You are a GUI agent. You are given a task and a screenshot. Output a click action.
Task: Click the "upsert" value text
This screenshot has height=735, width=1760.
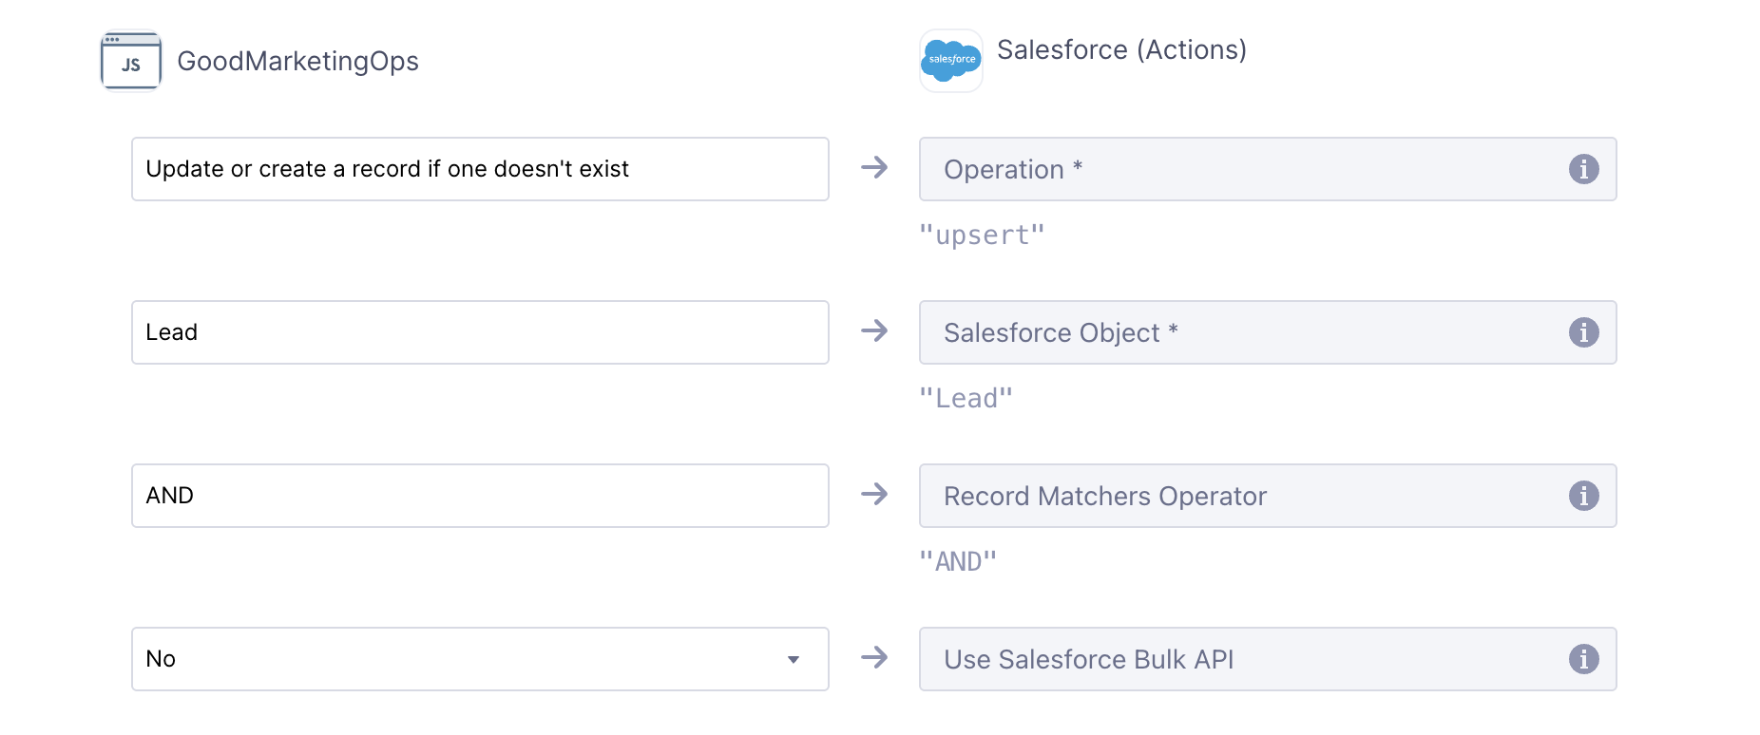pos(982,235)
